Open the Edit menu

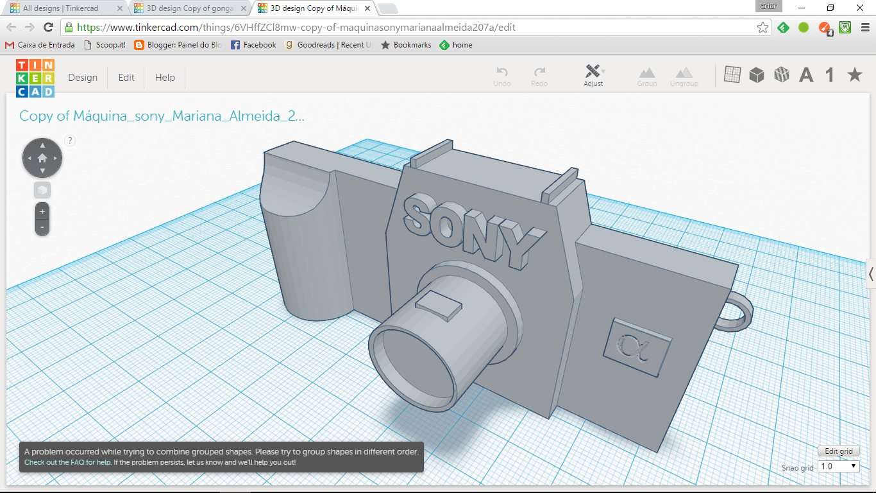point(126,77)
